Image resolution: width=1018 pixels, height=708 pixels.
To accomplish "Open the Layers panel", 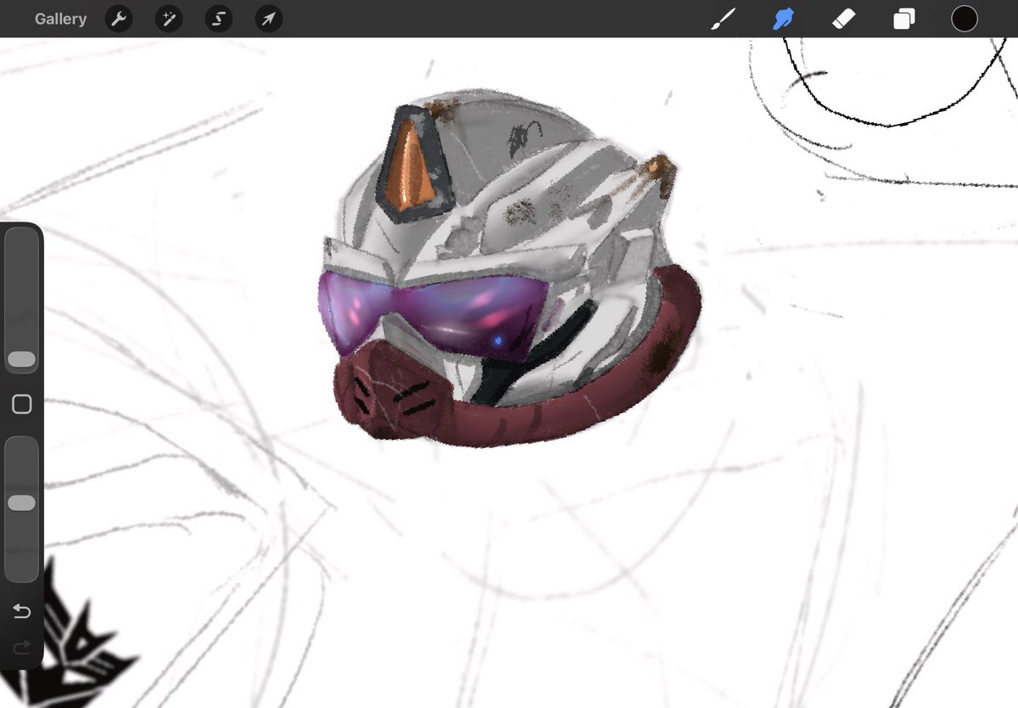I will click(904, 19).
